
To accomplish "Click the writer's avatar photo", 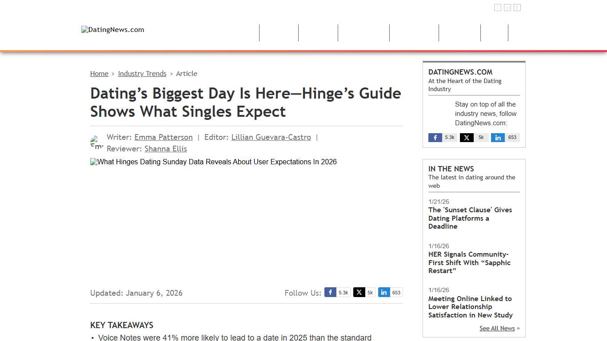I will pyautogui.click(x=96, y=142).
